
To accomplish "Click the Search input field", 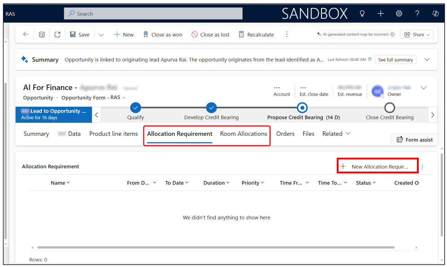I will click(x=153, y=14).
